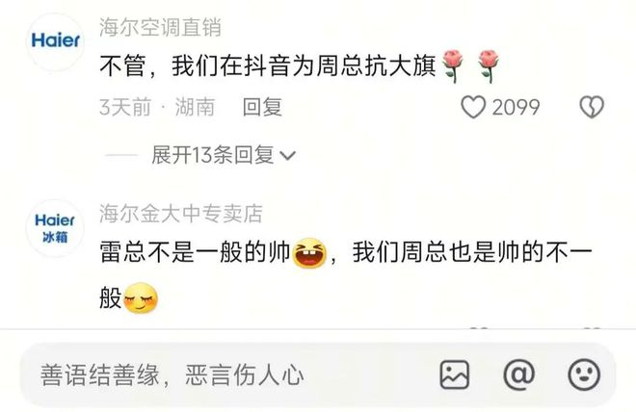Reply to the comment via 回复

click(262, 108)
